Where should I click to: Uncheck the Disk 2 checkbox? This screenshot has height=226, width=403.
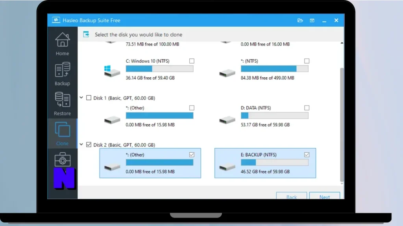(x=89, y=144)
